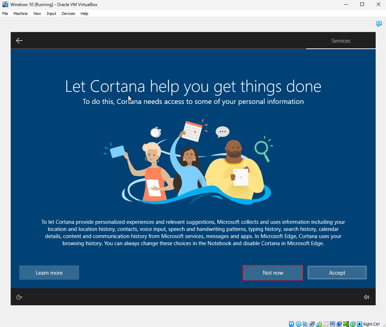This screenshot has width=386, height=327.
Task: Open the View menu
Action: [x=37, y=14]
